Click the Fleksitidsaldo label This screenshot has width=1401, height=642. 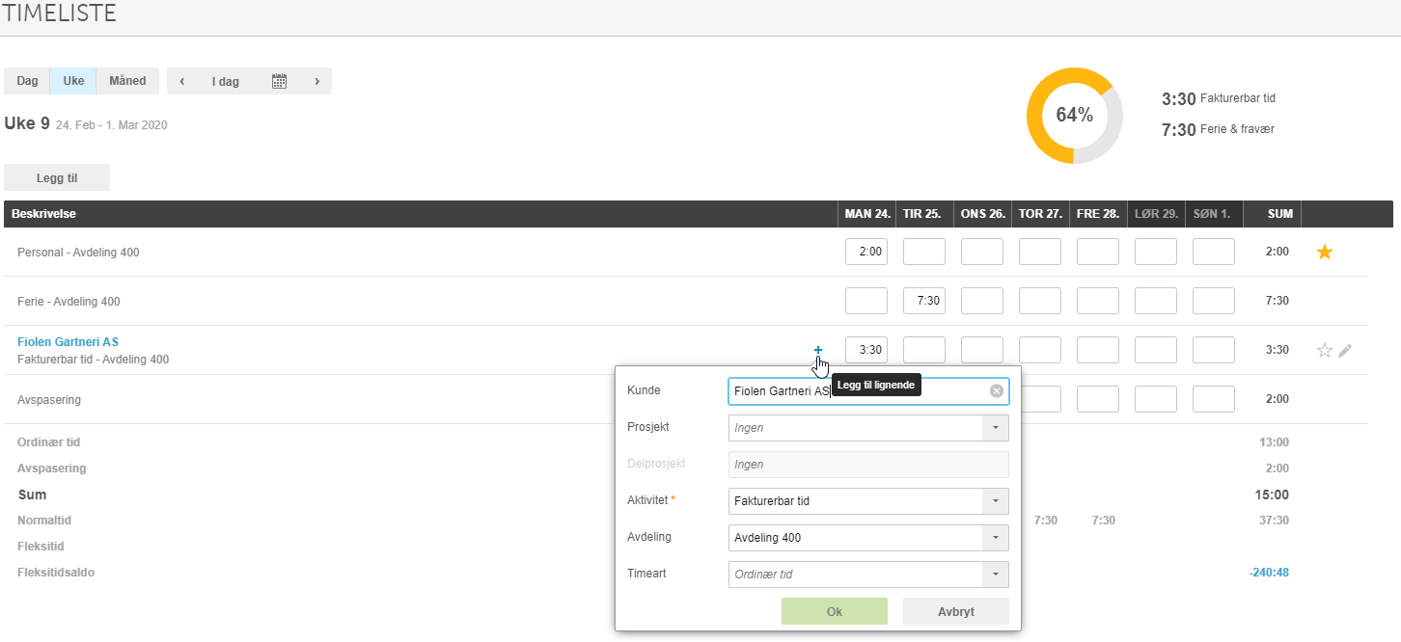point(56,573)
